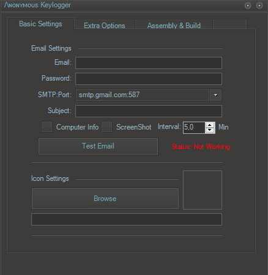
Task: Click the Browse button under Icon Settings
Action: [x=105, y=199]
